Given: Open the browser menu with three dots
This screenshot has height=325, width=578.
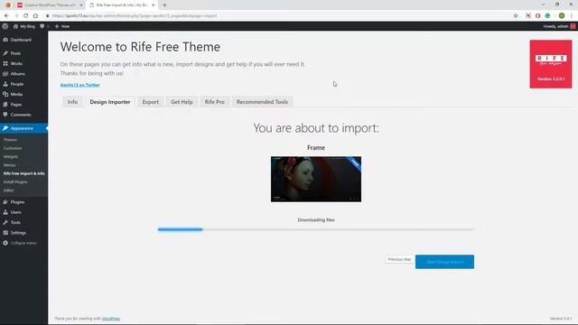Looking at the screenshot, I should 572,16.
